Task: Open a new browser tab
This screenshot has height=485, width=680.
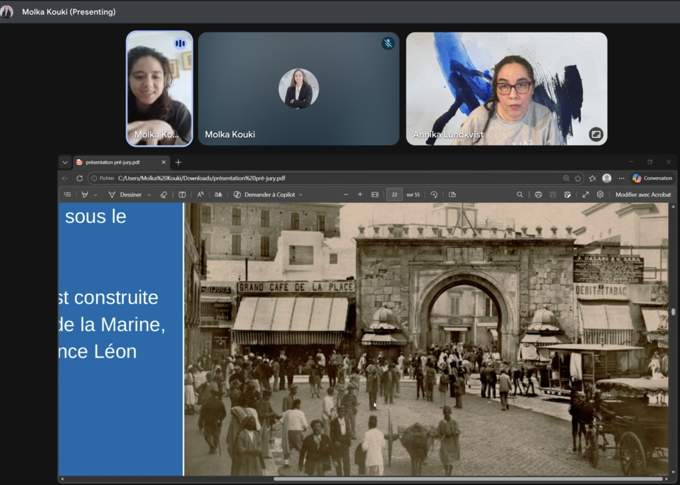Action: pyautogui.click(x=178, y=162)
